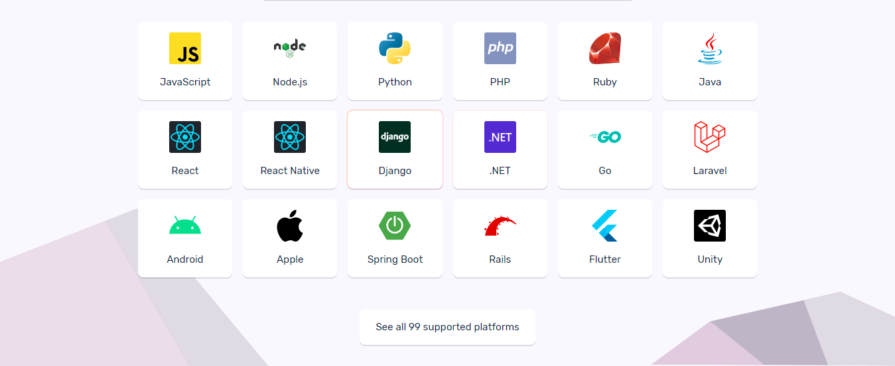Open the React Native platform card
895x366 pixels.
point(290,150)
